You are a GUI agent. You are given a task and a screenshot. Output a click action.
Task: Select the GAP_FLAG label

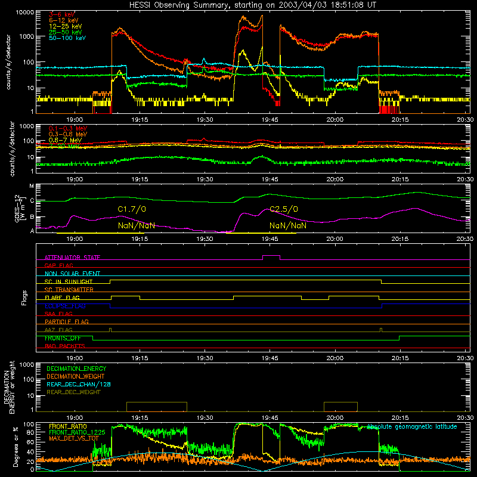point(58,265)
